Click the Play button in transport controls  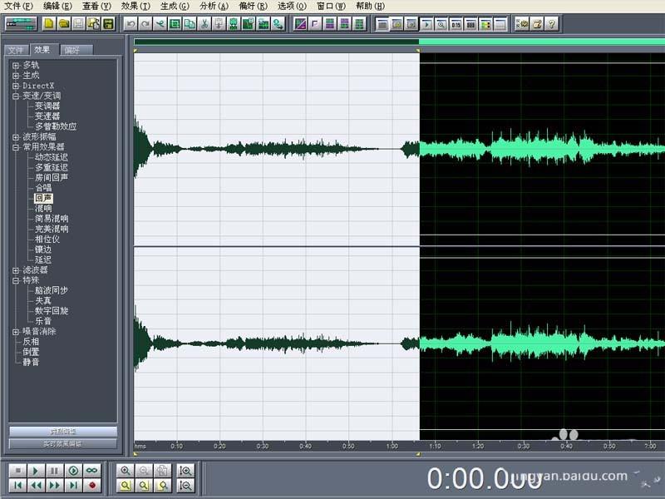coord(35,471)
